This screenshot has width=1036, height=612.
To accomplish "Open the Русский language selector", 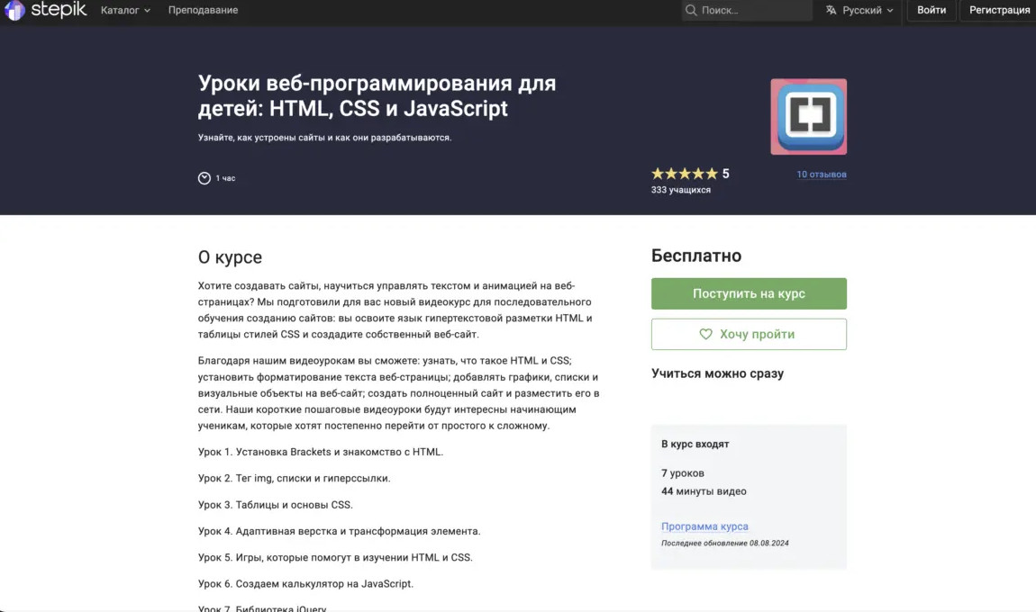I will [859, 11].
